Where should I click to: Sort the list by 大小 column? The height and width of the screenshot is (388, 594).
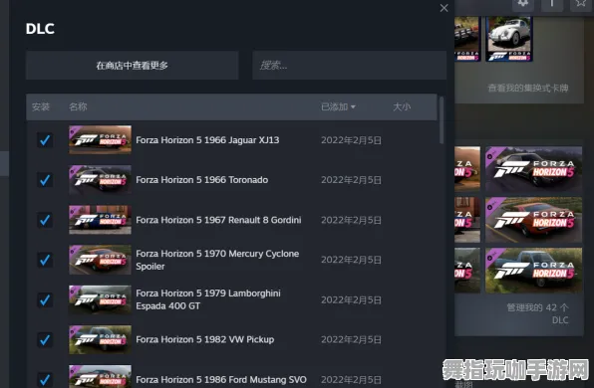[402, 107]
